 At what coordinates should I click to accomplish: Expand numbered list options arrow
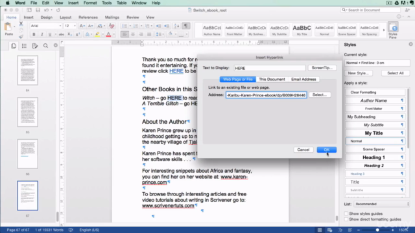[141, 26]
